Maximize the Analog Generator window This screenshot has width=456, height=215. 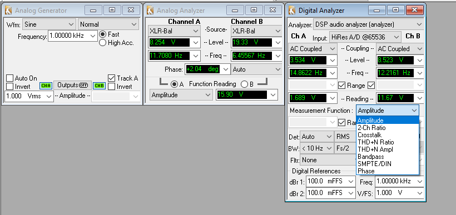pos(112,10)
